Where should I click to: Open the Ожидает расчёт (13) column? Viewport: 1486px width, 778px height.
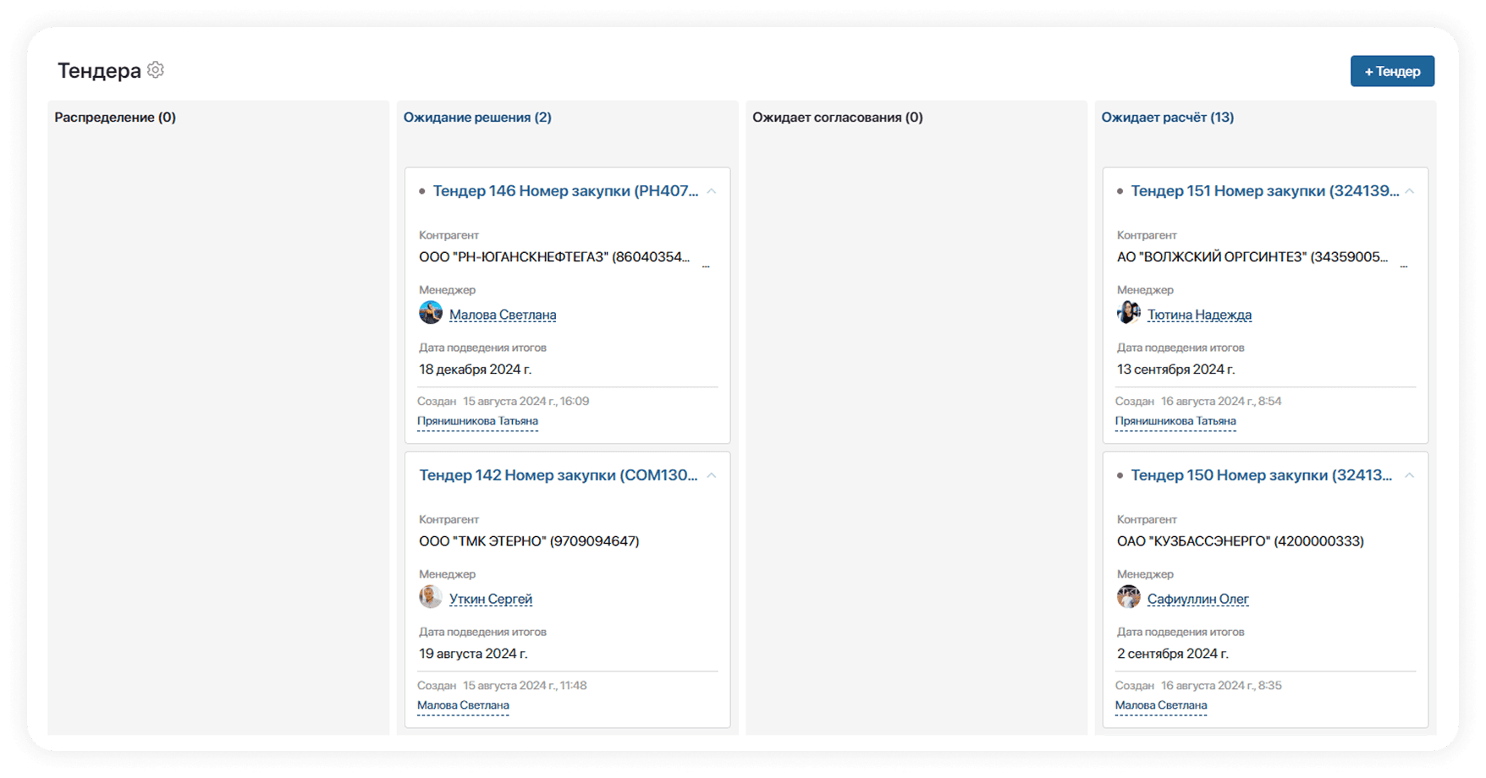tap(1167, 118)
